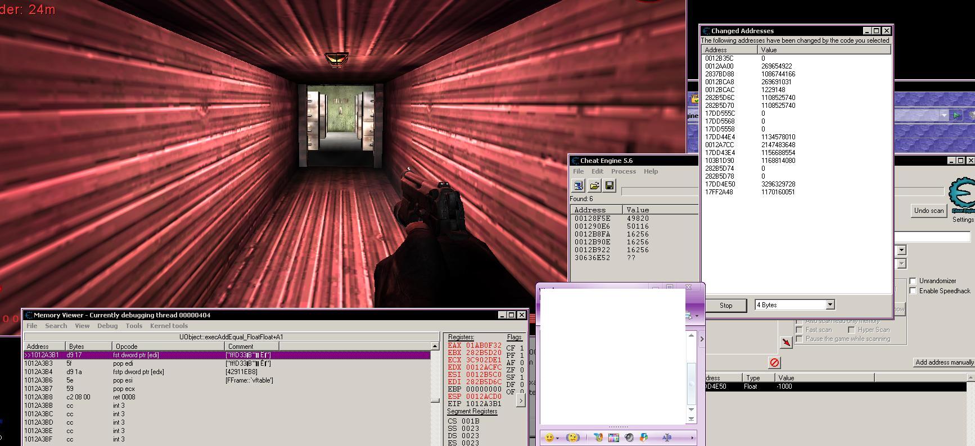The width and height of the screenshot is (975, 446).
Task: Click the save table floppy disk icon
Action: [x=610, y=186]
